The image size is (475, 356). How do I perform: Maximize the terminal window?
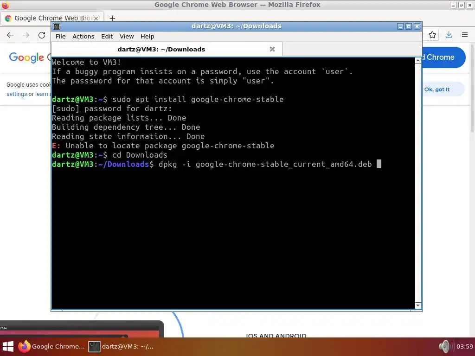[409, 26]
